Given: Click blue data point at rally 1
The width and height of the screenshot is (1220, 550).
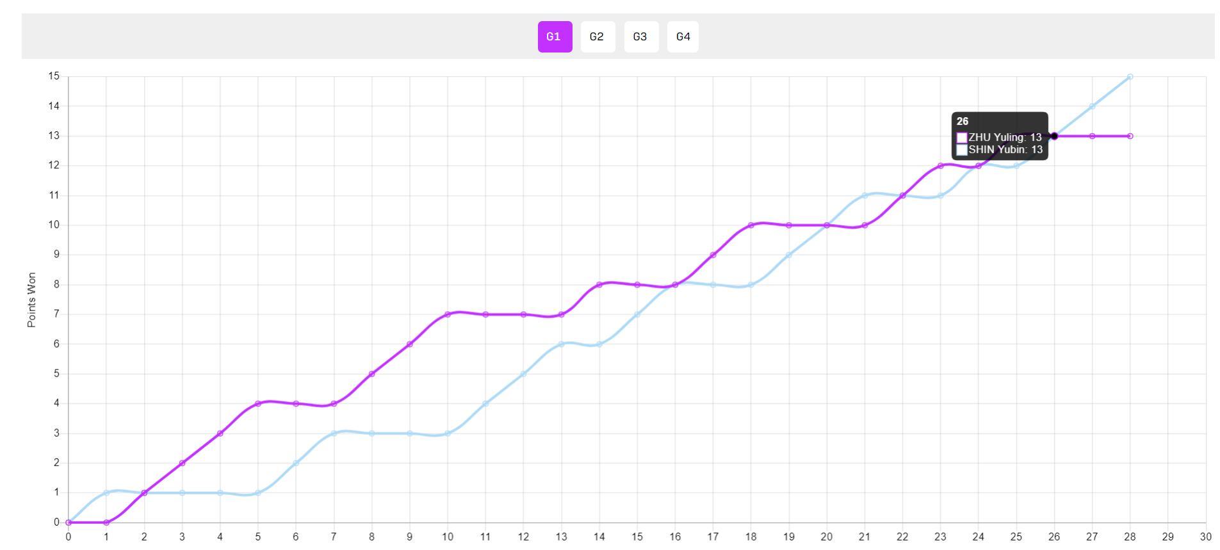Looking at the screenshot, I should coord(106,492).
